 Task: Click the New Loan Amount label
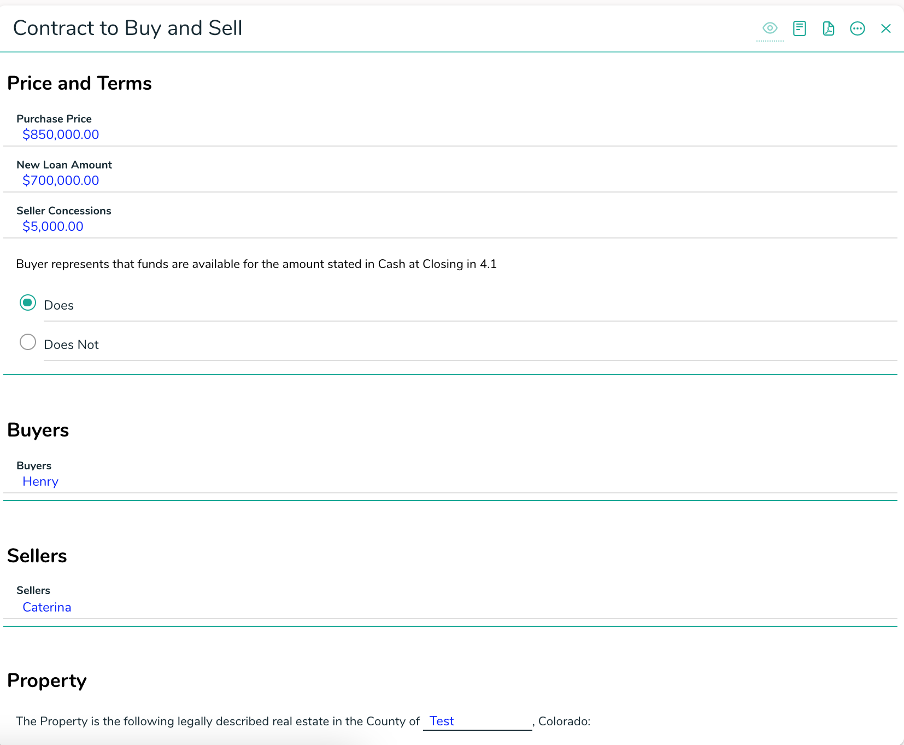(64, 165)
